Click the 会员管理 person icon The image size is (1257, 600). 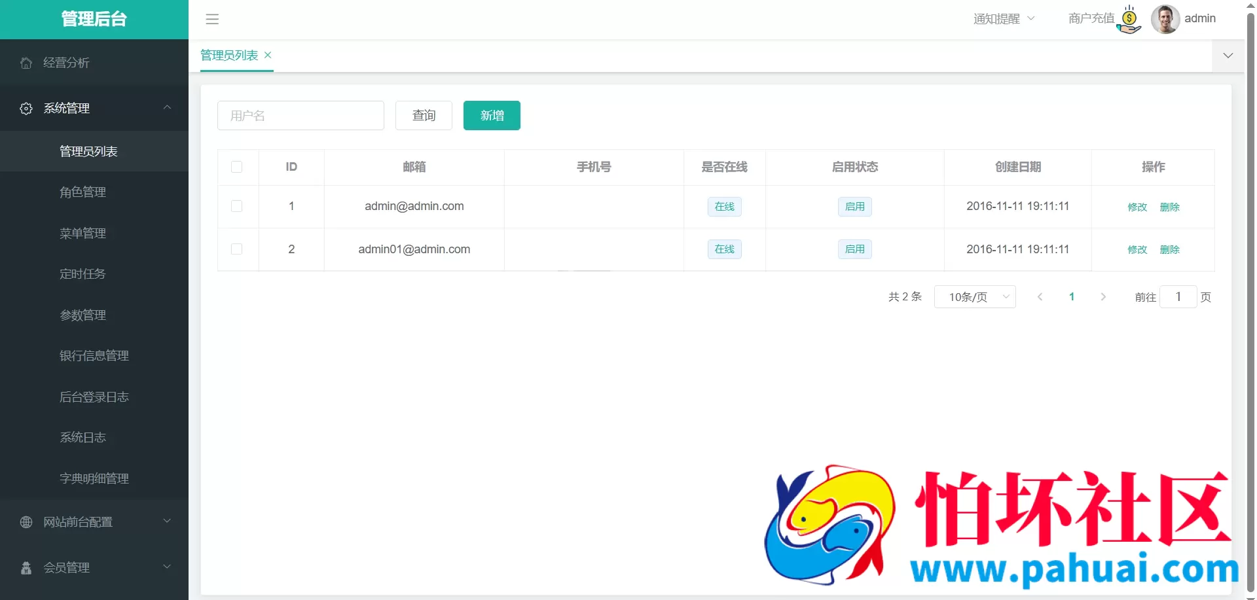(x=26, y=568)
